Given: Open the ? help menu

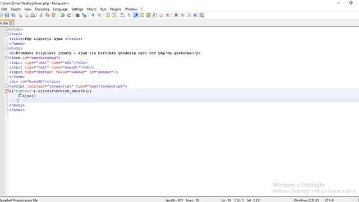Looking at the screenshot, I should click(x=142, y=9).
